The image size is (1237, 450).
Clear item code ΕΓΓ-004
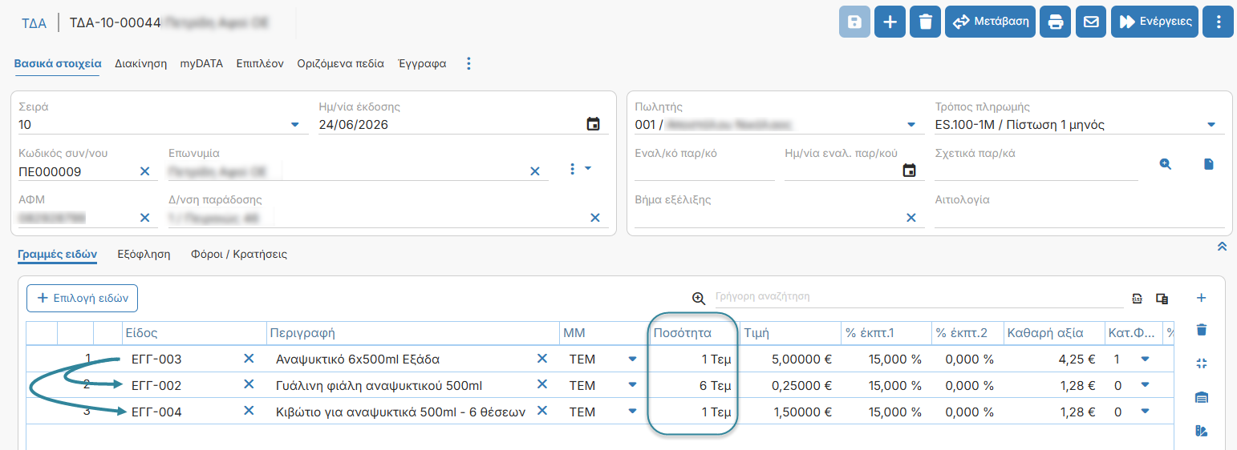pyautogui.click(x=249, y=412)
